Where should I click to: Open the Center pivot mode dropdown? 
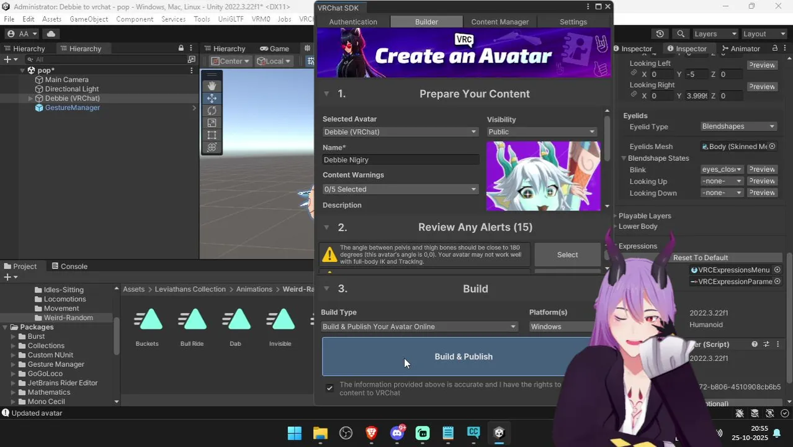pyautogui.click(x=230, y=61)
